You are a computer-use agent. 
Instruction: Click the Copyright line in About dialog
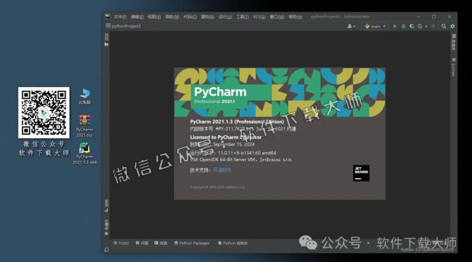click(x=218, y=187)
